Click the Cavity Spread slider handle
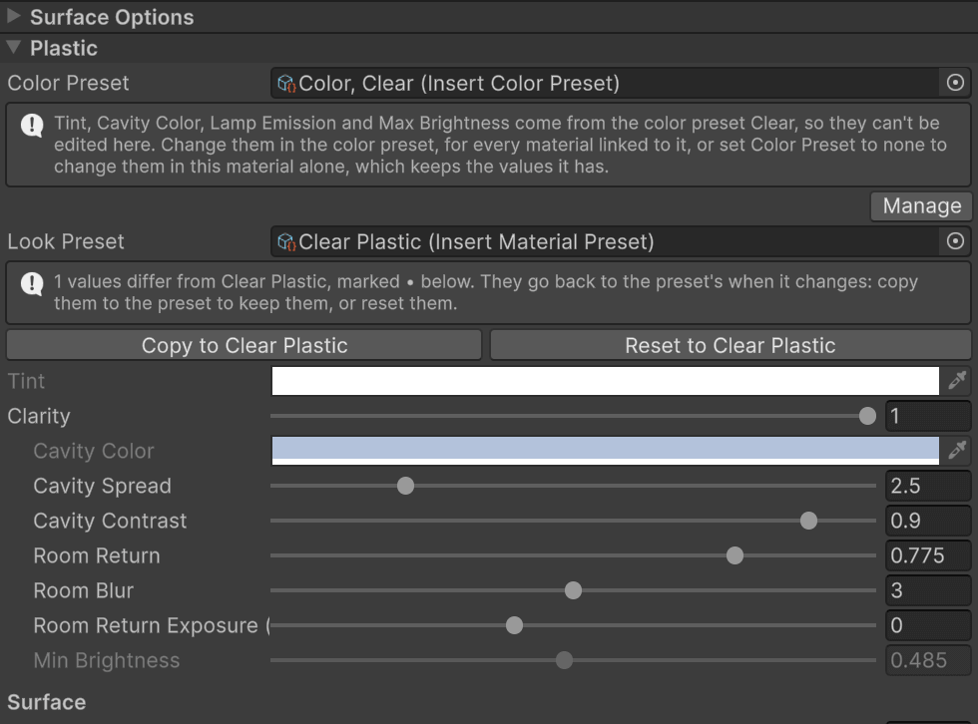 [405, 486]
